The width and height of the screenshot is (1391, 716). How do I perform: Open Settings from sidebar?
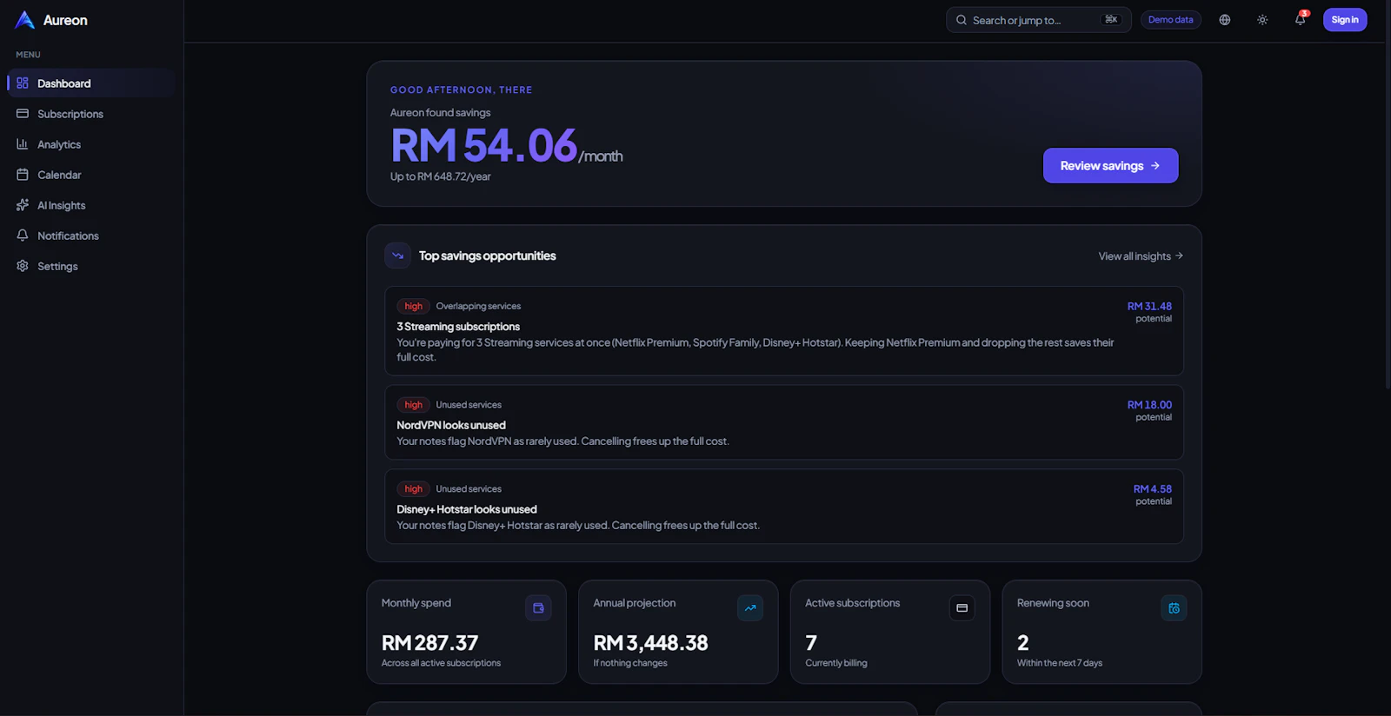tap(91, 266)
